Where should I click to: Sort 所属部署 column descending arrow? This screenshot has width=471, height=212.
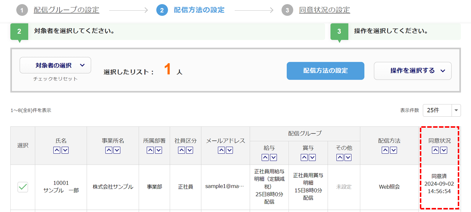159,150
